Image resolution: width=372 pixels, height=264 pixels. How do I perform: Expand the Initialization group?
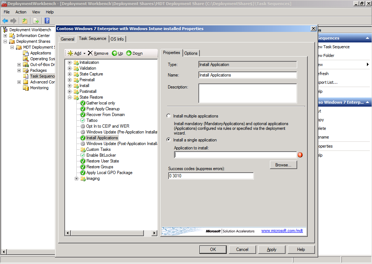(x=70, y=62)
